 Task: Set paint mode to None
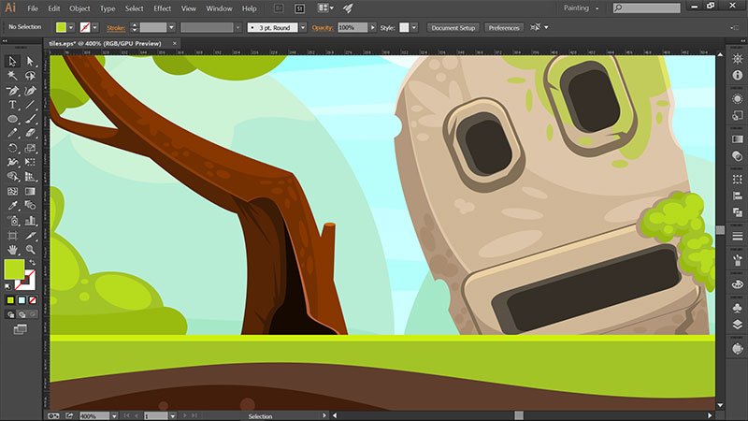point(33,300)
